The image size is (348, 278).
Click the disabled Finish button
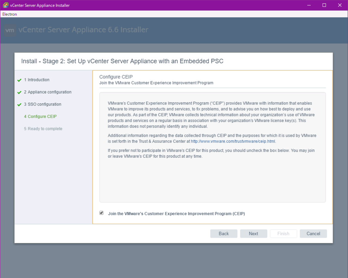(x=283, y=233)
